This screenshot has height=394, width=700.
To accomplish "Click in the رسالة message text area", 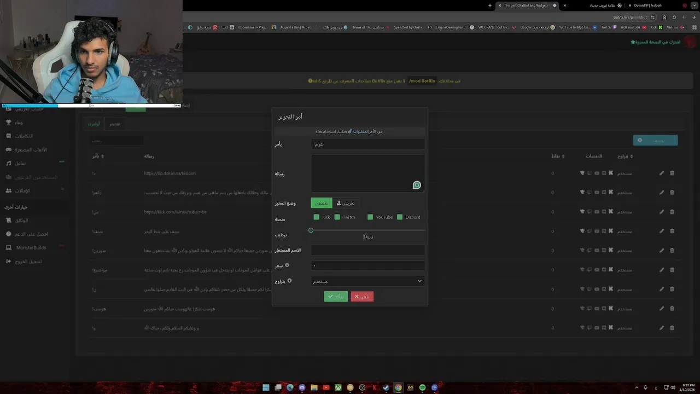I will coord(367,173).
